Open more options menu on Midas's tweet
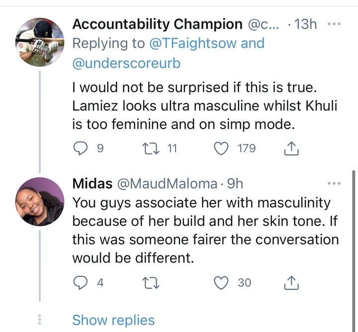 tap(334, 183)
